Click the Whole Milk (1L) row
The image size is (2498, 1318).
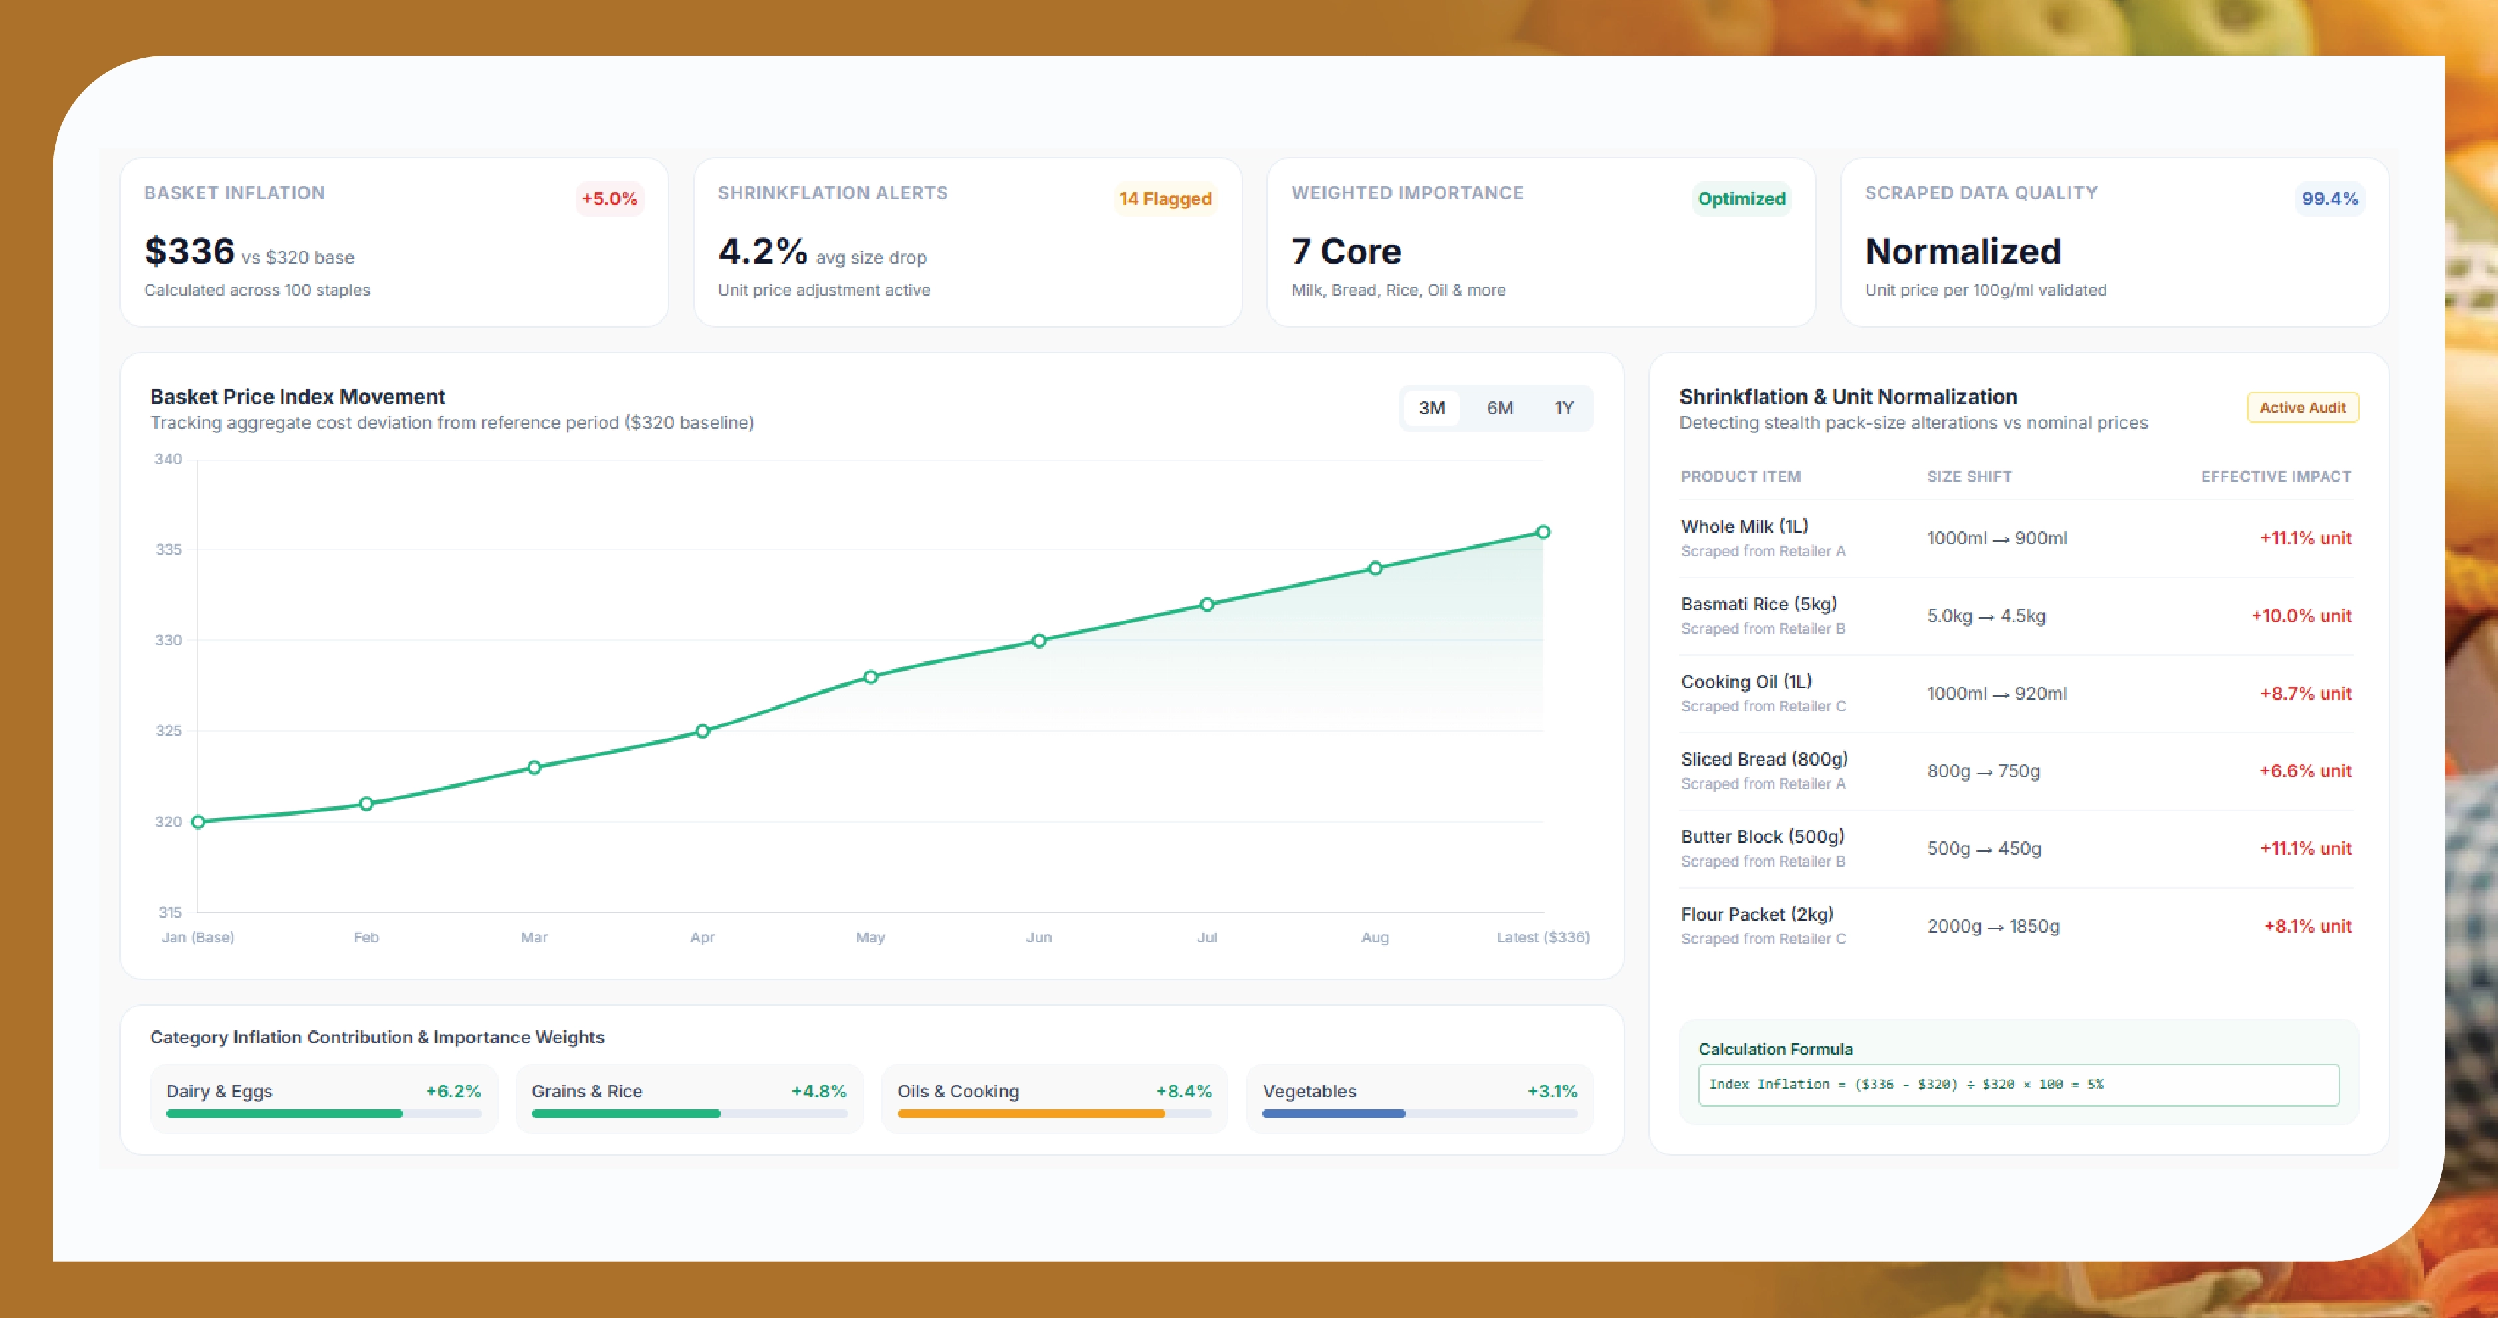click(x=2016, y=538)
